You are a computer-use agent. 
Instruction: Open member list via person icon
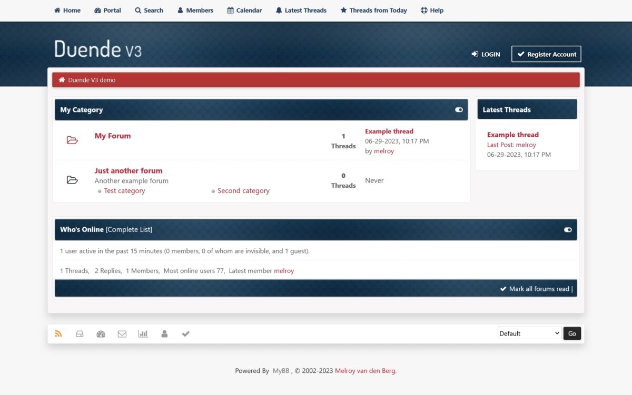tap(164, 333)
